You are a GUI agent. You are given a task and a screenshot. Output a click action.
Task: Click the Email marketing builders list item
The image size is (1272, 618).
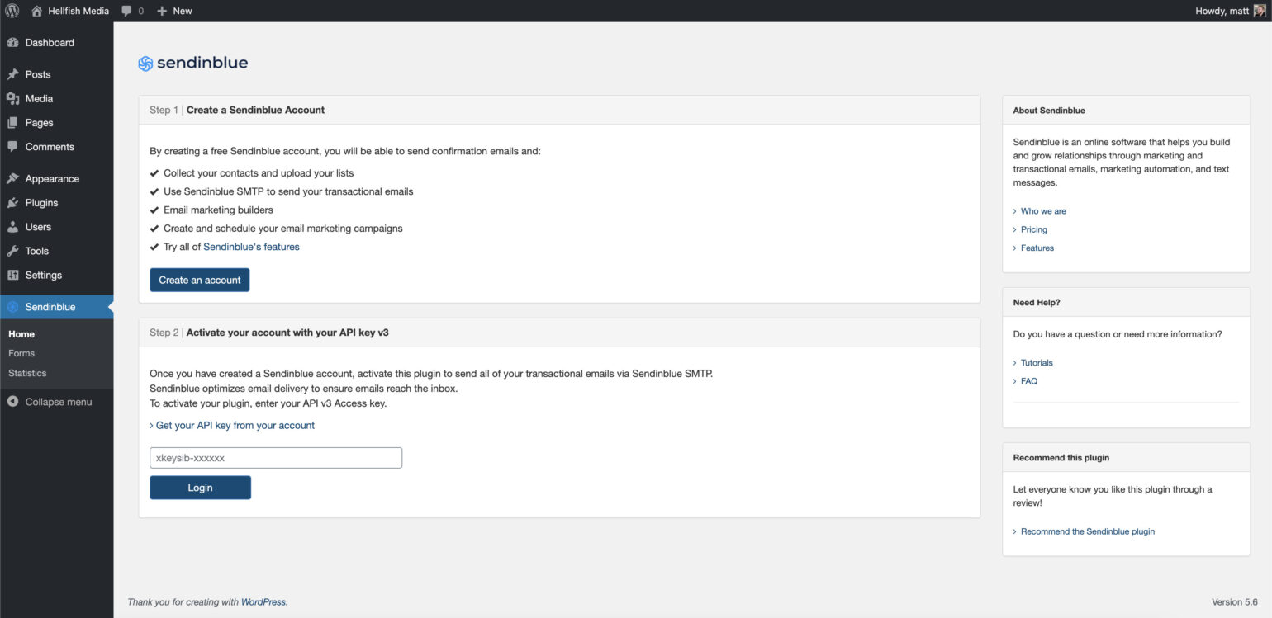[218, 210]
